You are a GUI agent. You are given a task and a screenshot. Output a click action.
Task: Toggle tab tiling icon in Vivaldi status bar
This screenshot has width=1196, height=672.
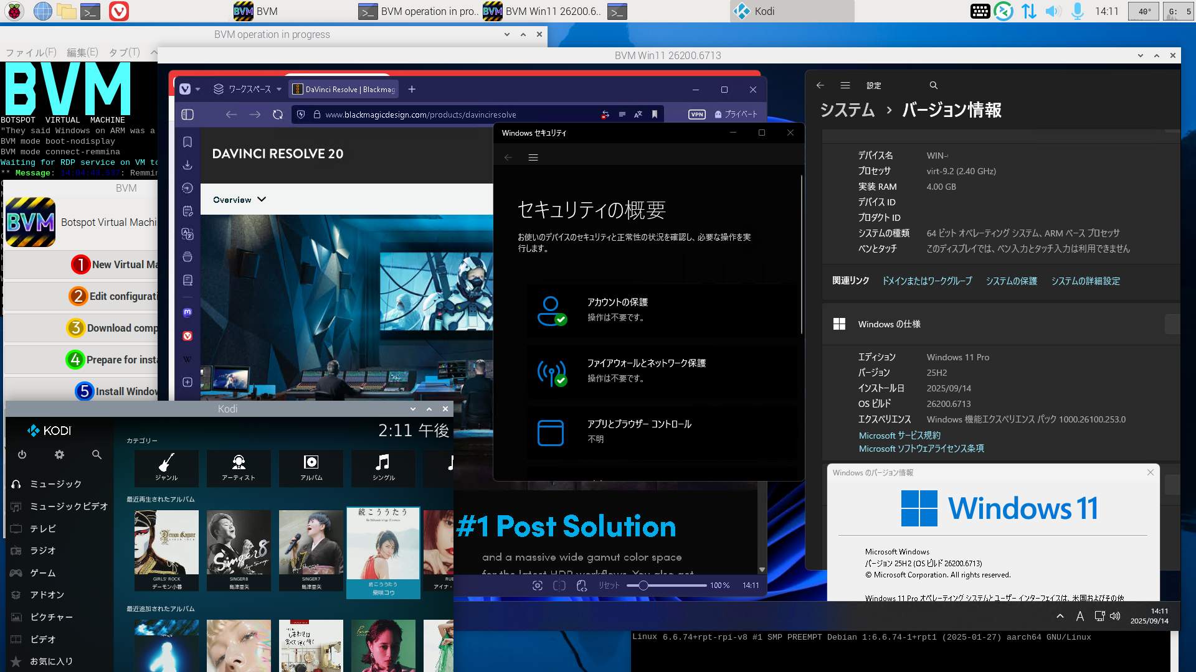click(559, 586)
